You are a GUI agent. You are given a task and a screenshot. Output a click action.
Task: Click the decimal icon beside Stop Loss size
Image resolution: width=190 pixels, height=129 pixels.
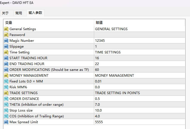coord(6,110)
